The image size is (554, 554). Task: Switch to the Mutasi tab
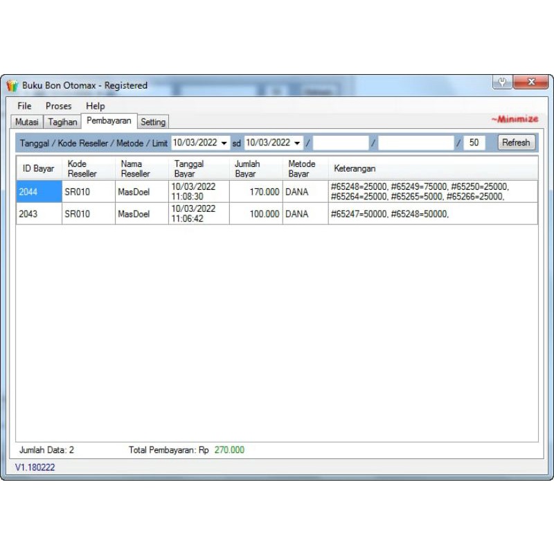[x=27, y=122]
